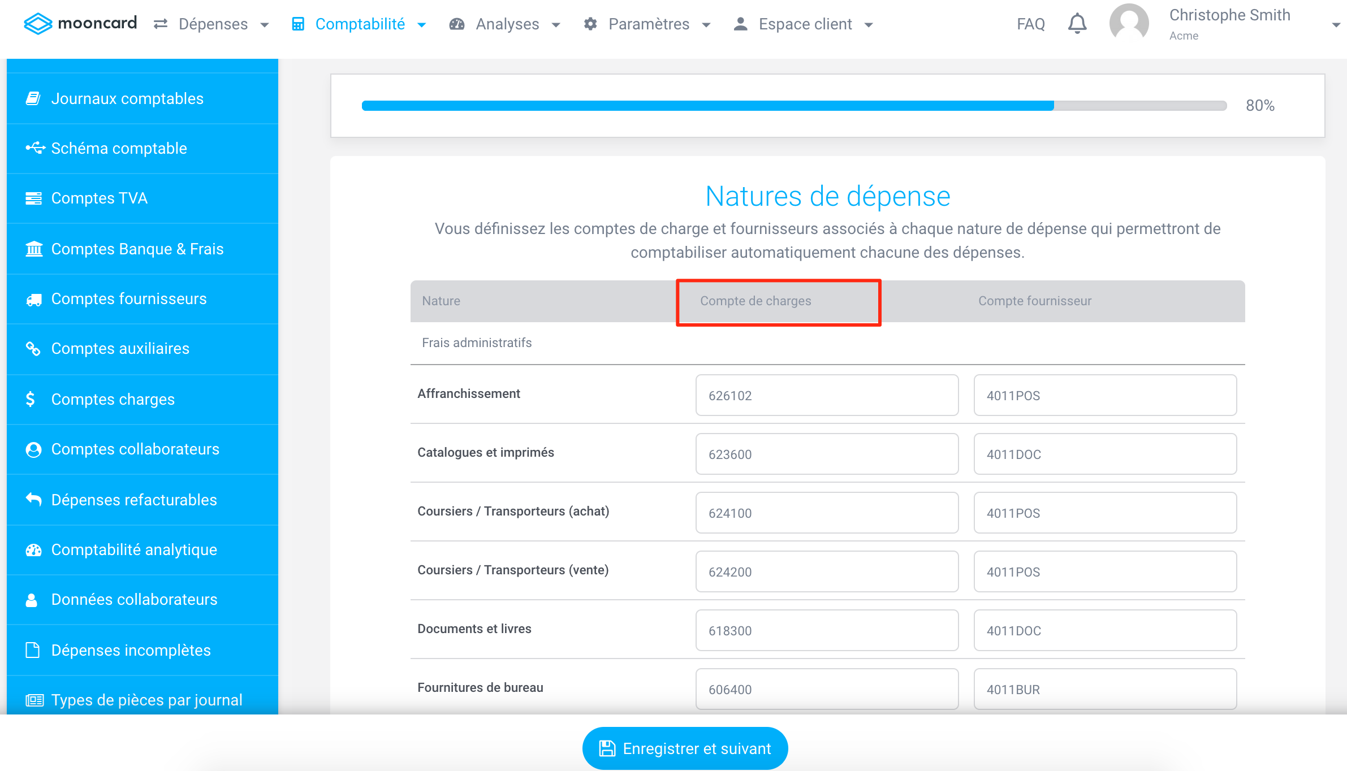Switch to the Comptabilité section
This screenshot has width=1347, height=771.
360,24
